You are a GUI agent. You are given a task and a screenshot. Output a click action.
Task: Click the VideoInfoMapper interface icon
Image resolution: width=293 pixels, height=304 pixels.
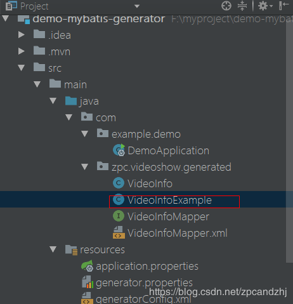119,216
